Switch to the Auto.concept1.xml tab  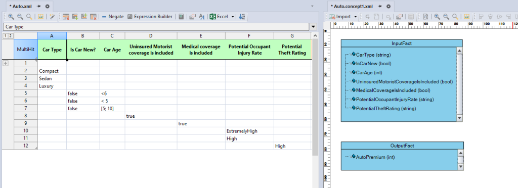[353, 6]
